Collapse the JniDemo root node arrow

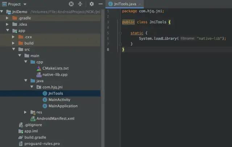coord(1,11)
